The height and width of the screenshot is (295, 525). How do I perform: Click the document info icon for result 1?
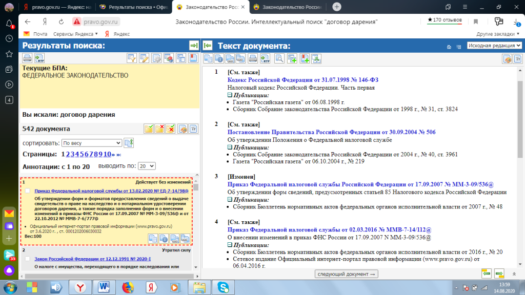(x=164, y=238)
